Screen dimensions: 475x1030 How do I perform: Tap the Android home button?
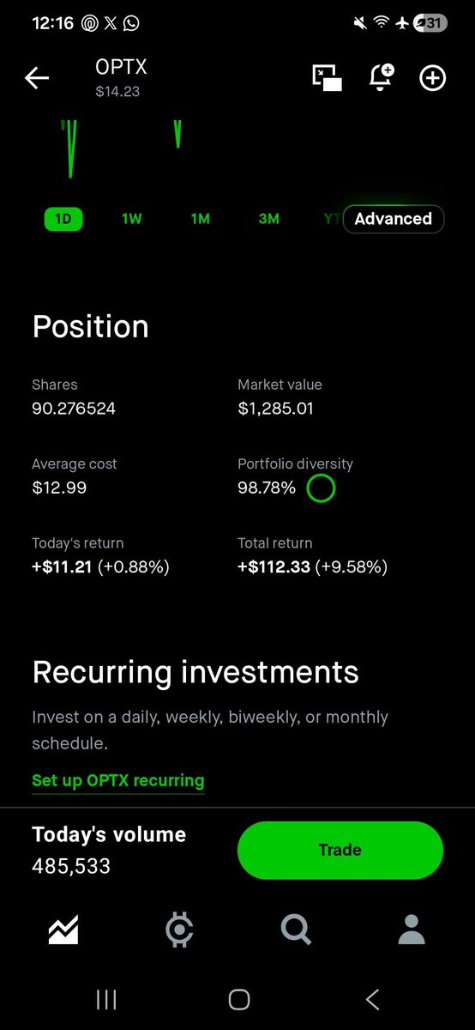tap(239, 999)
